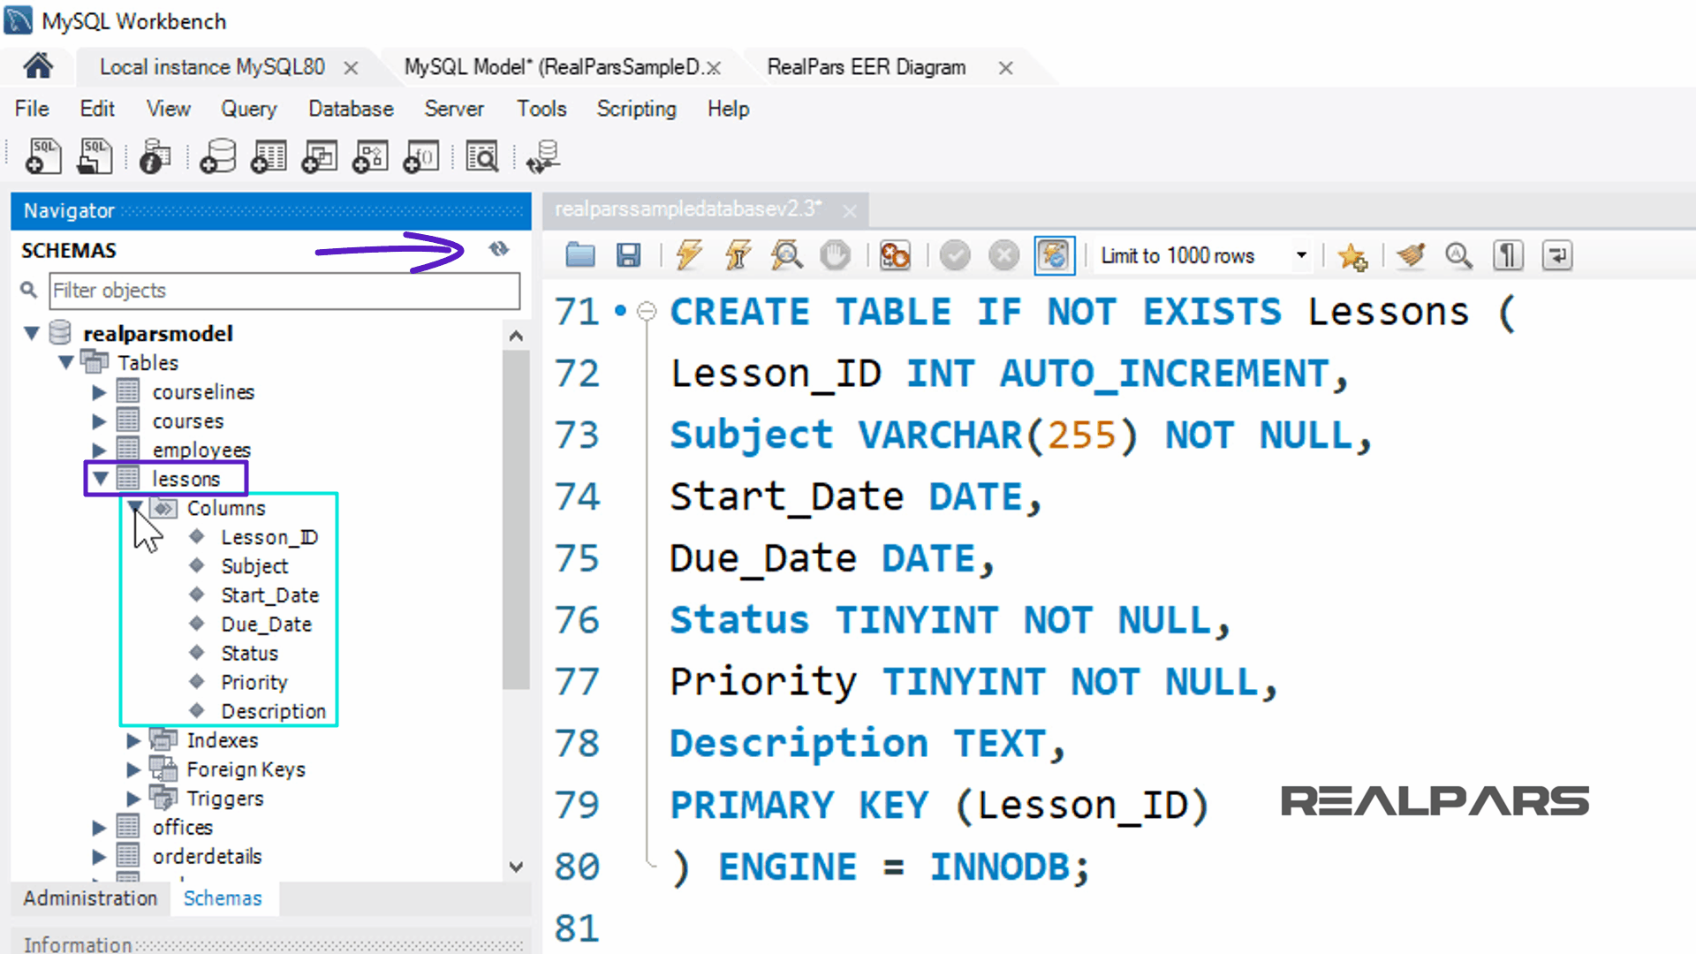Toggle word wrapping in editor

[1557, 256]
